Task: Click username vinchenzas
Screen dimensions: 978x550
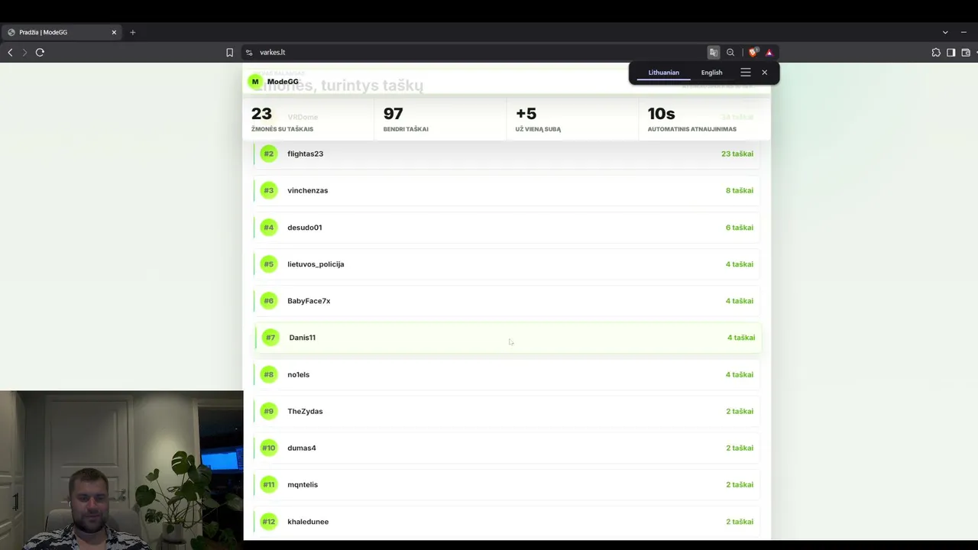Action: 307,190
